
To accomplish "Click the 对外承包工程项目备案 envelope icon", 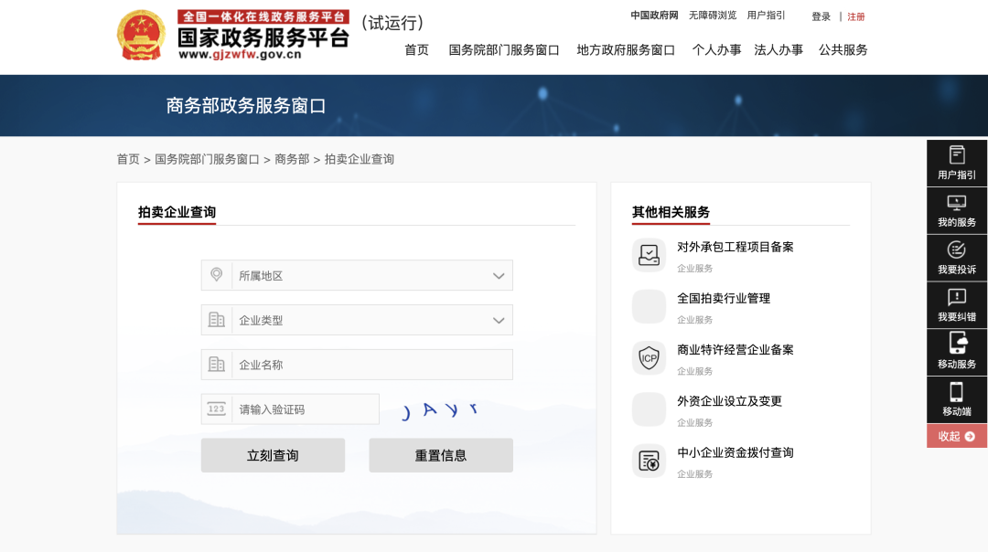I will click(x=649, y=255).
